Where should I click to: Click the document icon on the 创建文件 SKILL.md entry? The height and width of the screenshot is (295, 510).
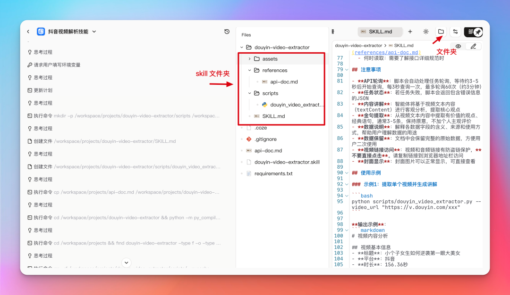click(28, 141)
